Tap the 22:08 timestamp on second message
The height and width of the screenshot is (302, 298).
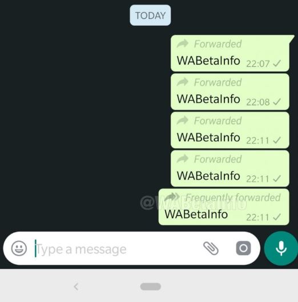258,102
